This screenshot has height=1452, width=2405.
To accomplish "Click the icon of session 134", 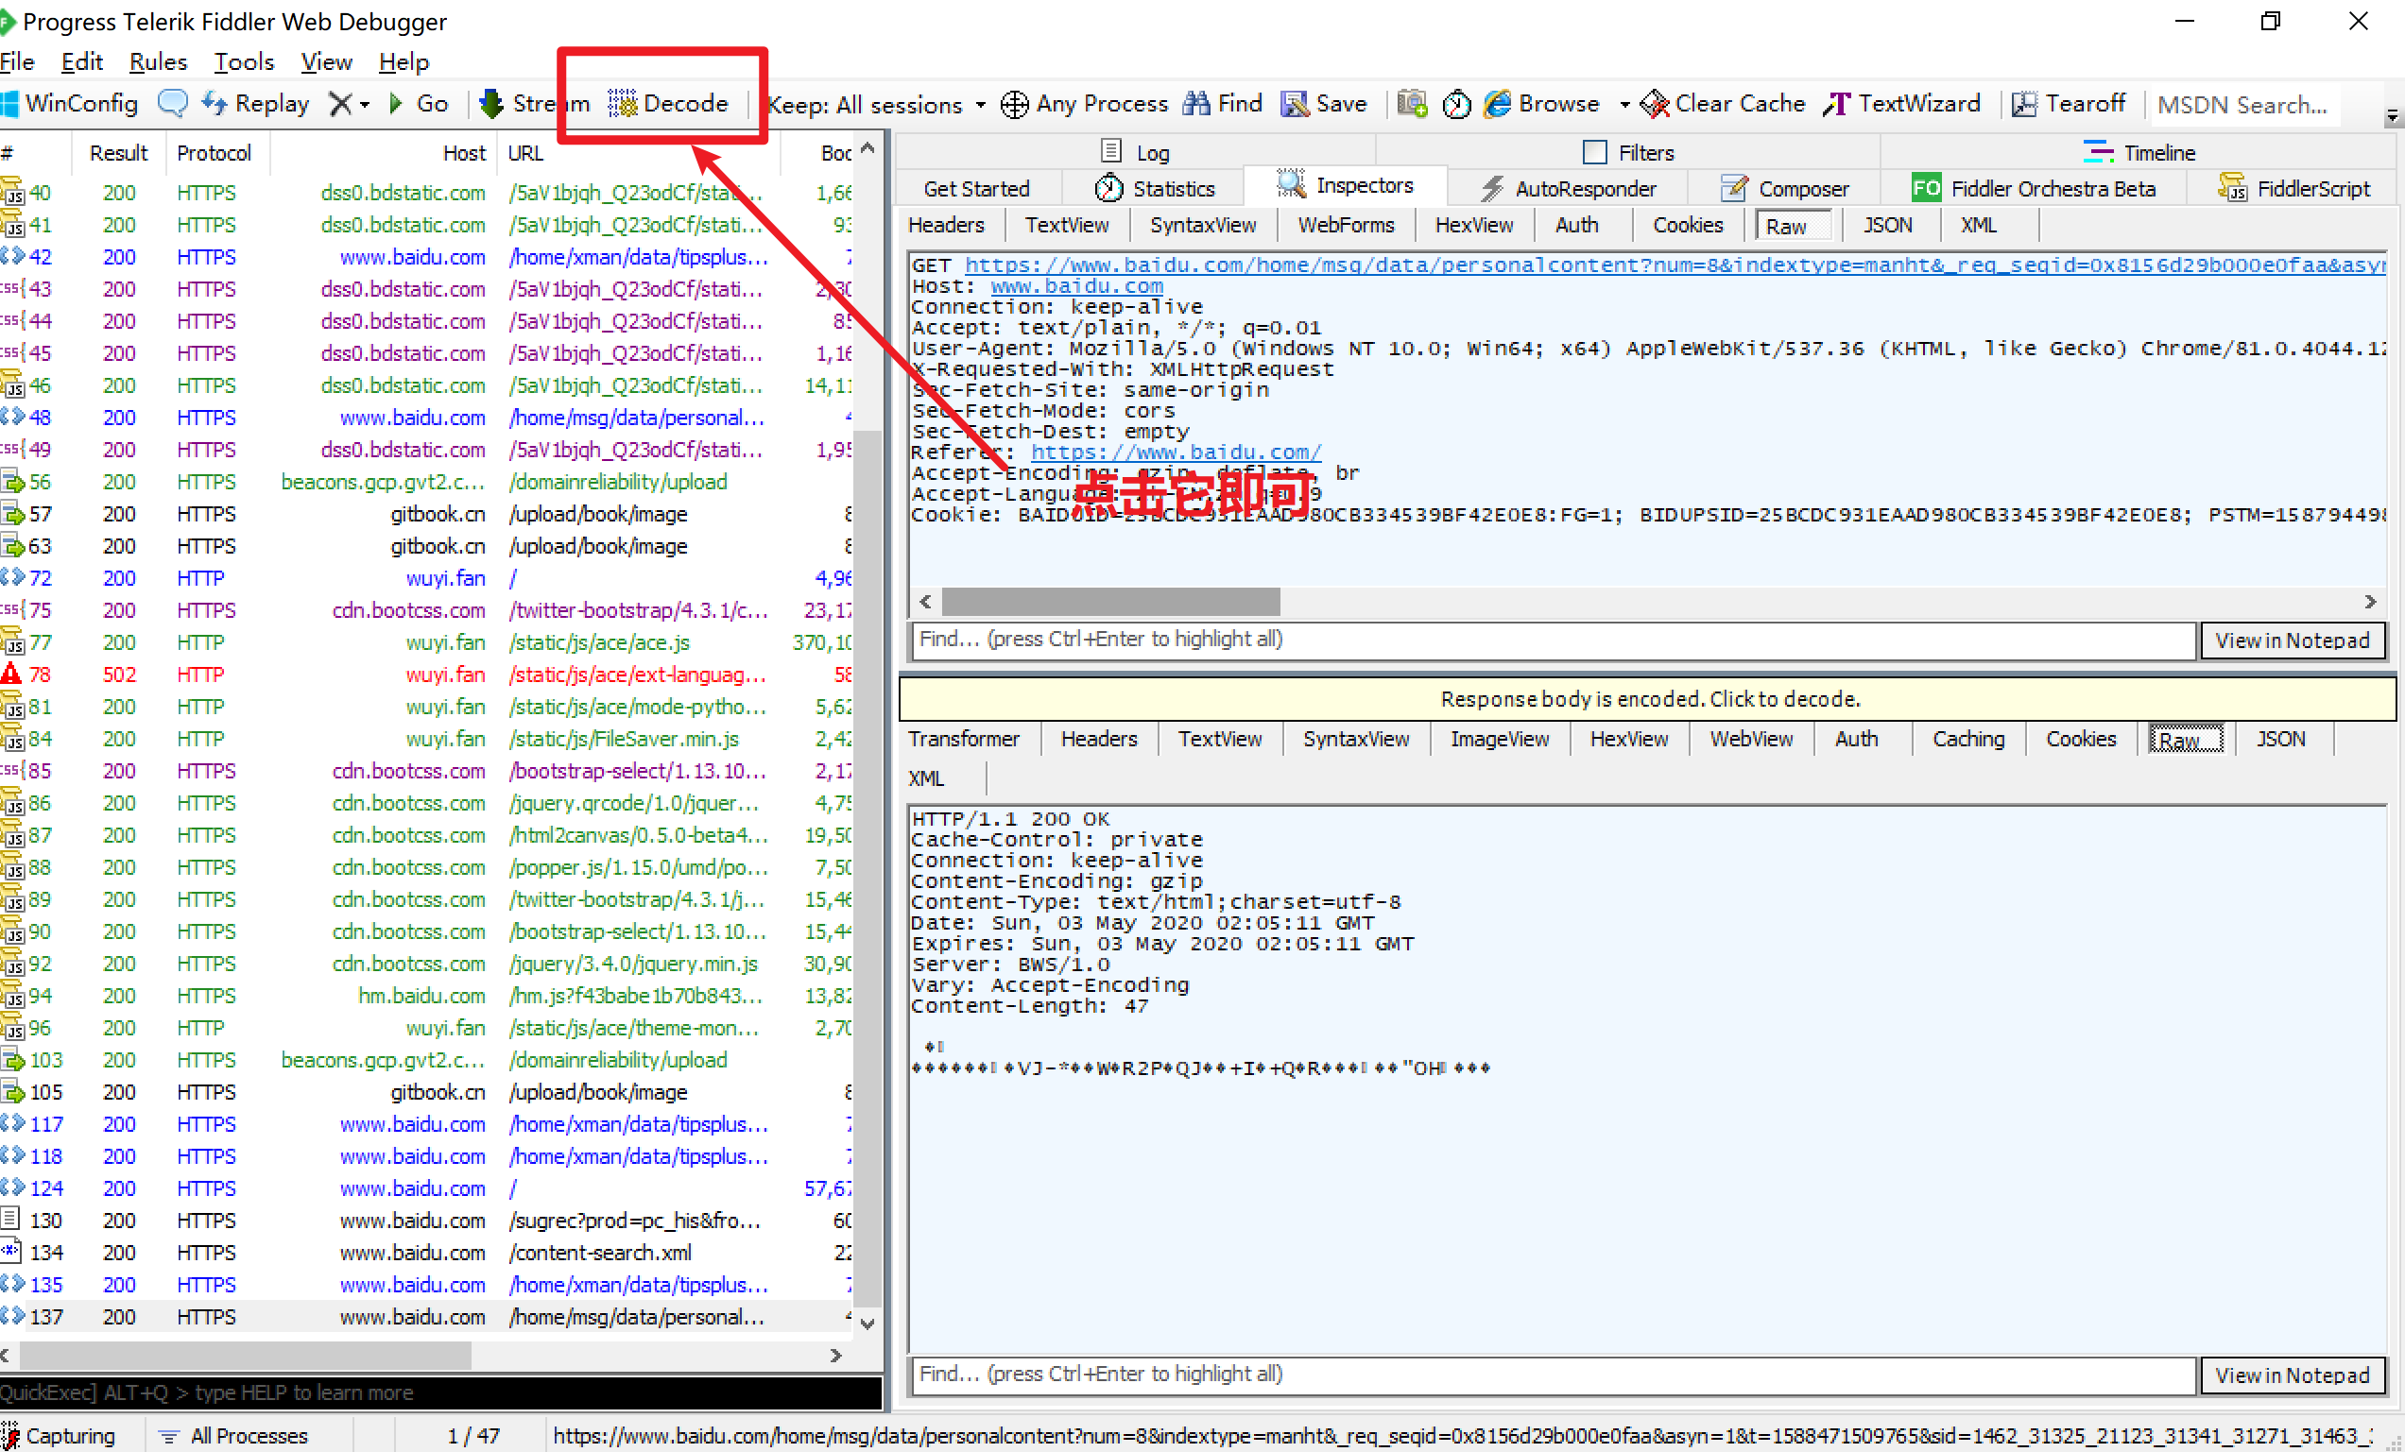I will point(11,1252).
